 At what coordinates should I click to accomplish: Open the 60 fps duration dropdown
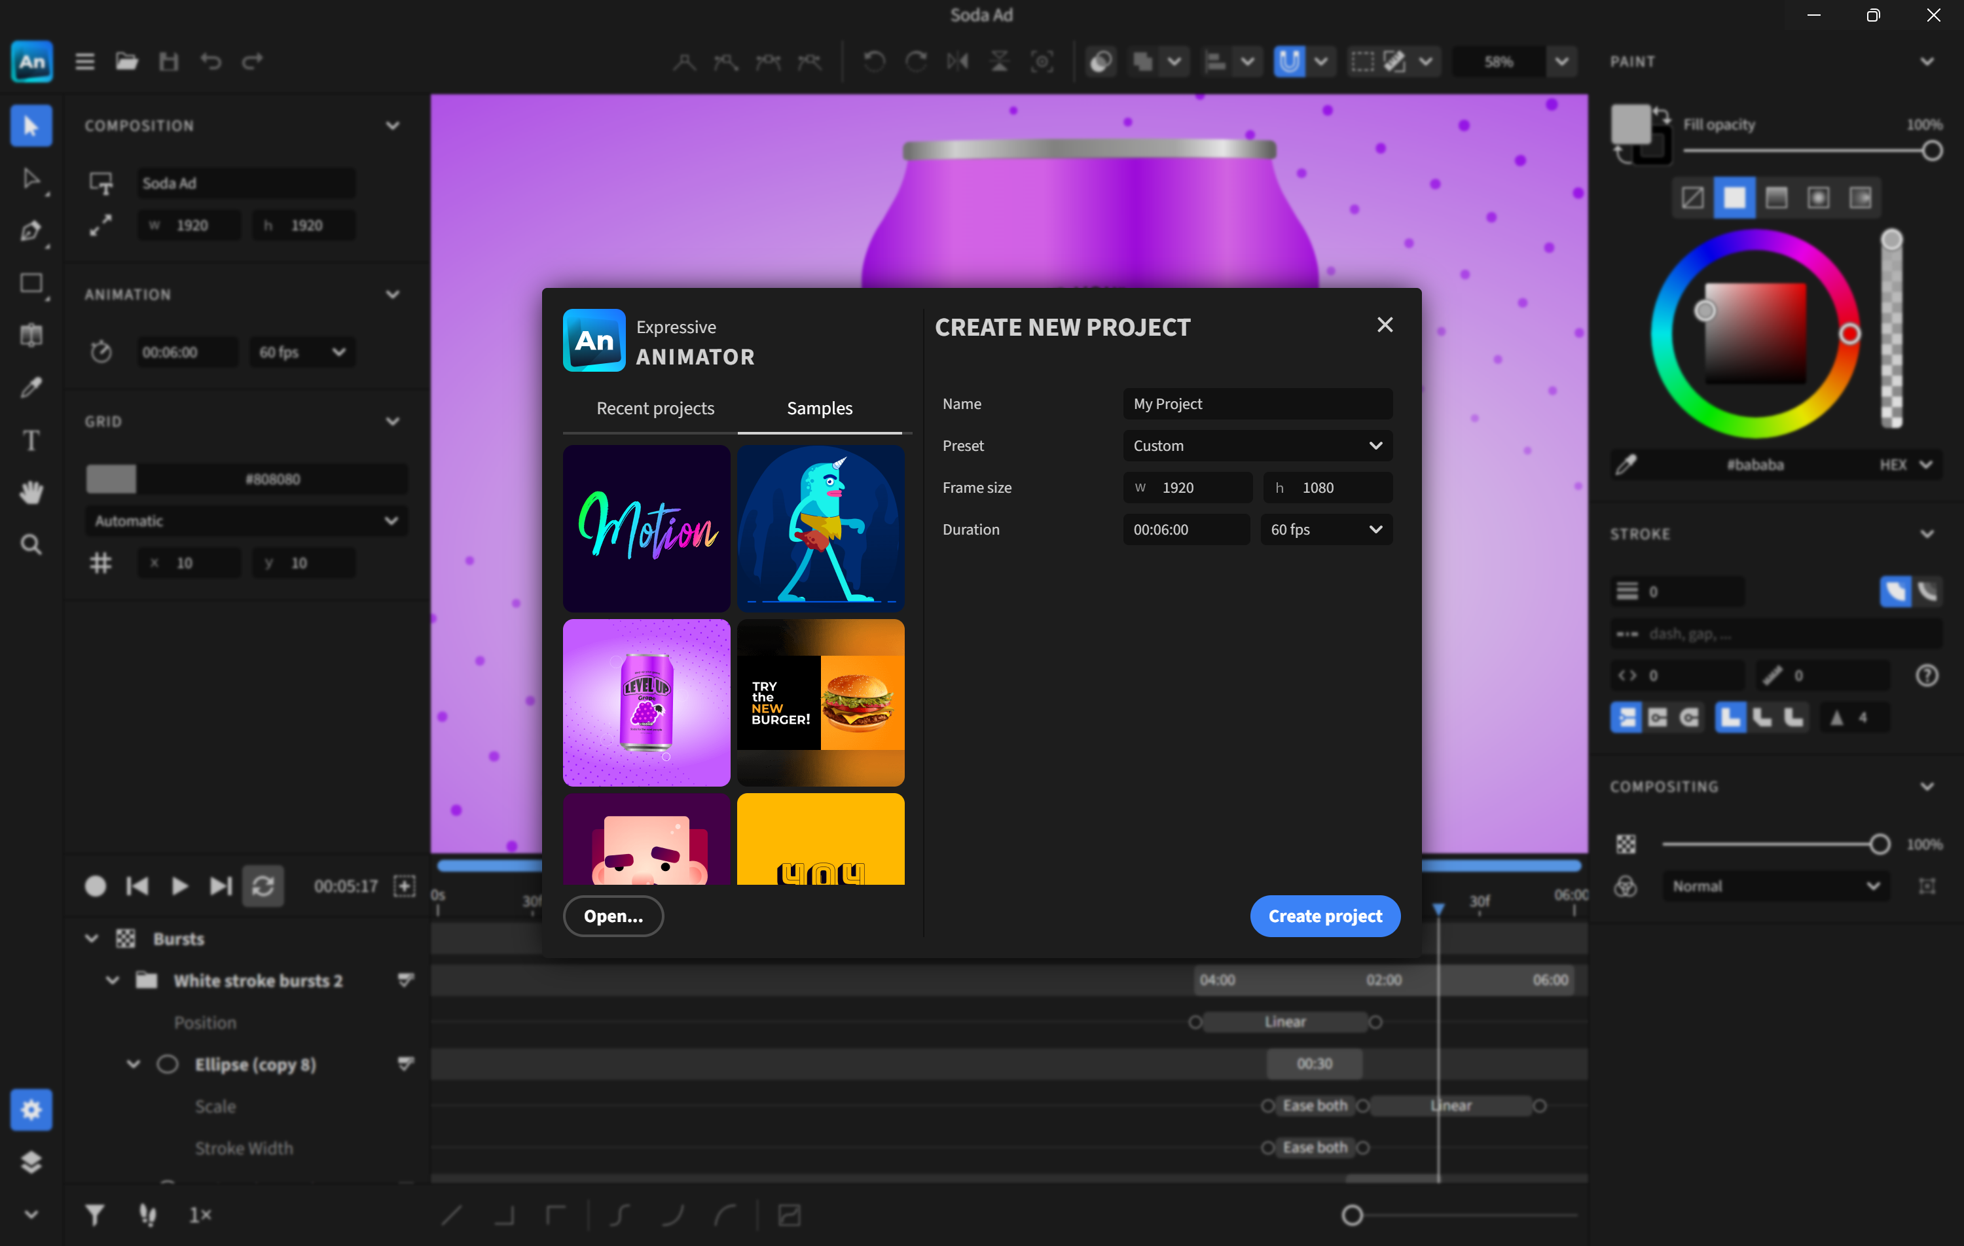[x=1326, y=529]
